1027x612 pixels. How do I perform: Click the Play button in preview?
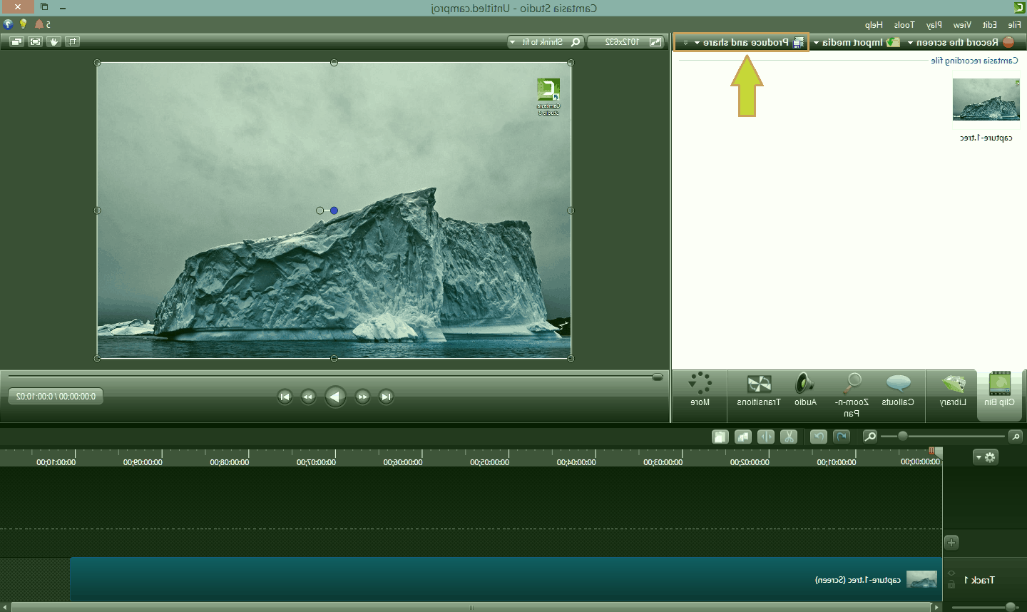[x=335, y=397]
